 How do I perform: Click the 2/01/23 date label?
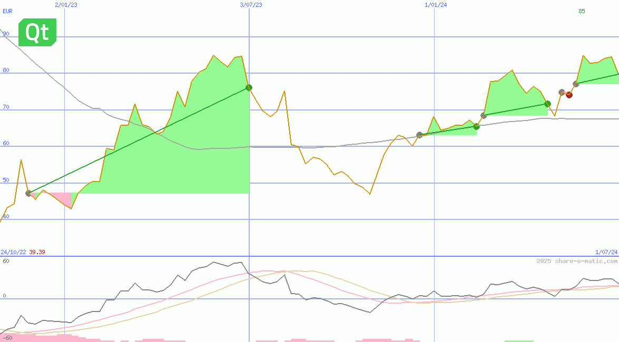pyautogui.click(x=66, y=5)
